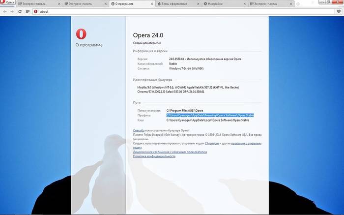Screen dimensions: 344x215
Task: Open the rightmost Экспресс-панель tab
Action: click(x=270, y=3)
